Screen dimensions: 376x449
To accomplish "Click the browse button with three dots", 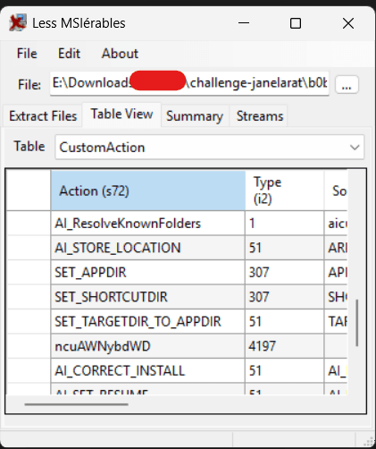I will point(347,85).
